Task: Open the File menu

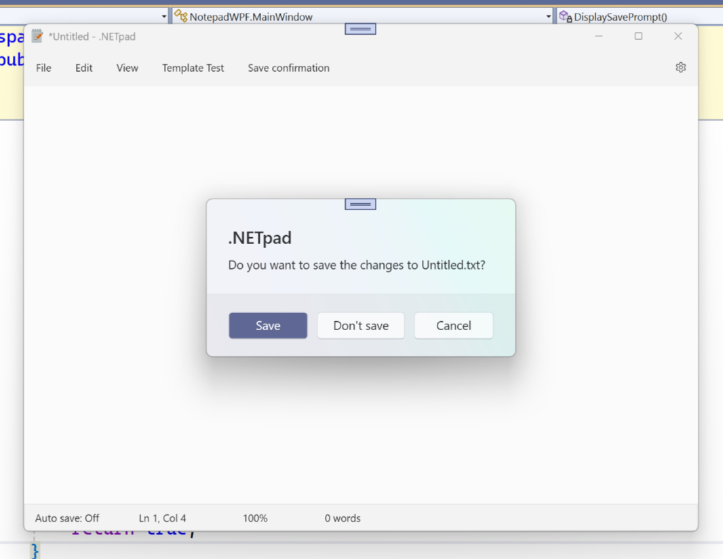Action: (43, 68)
